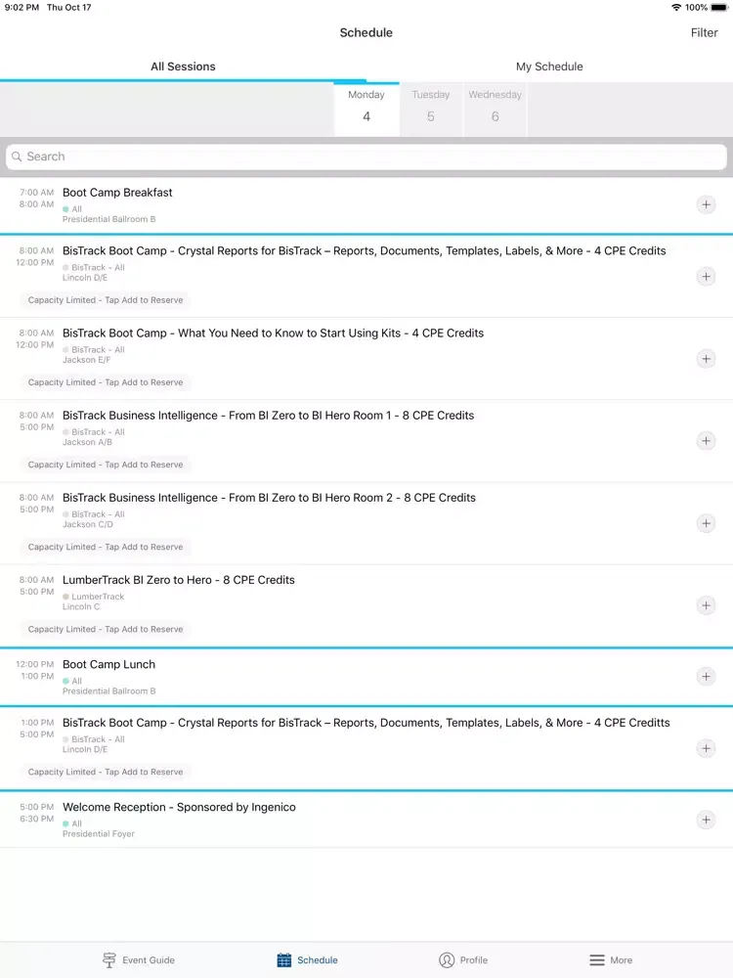Open the 8:00 AM Crystal Reports session title
This screenshot has height=978, width=733.
pyautogui.click(x=364, y=250)
